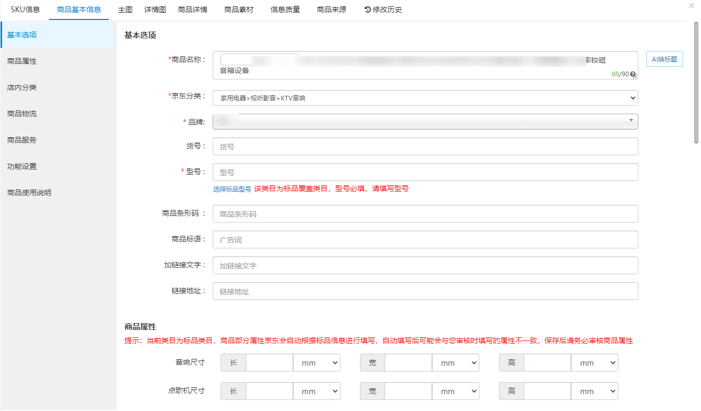Image resolution: width=701 pixels, height=411 pixels.
Task: Click the 货号 input field
Action: click(425, 147)
